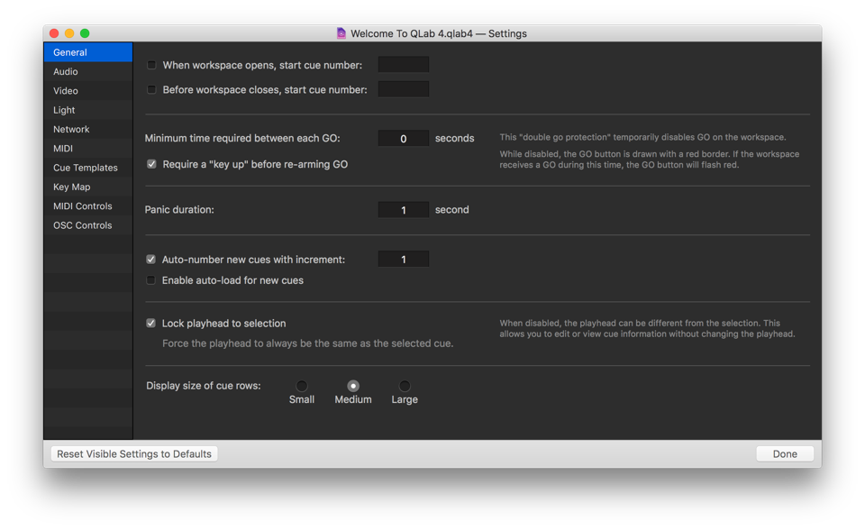Open MIDI Controls settings

(83, 206)
